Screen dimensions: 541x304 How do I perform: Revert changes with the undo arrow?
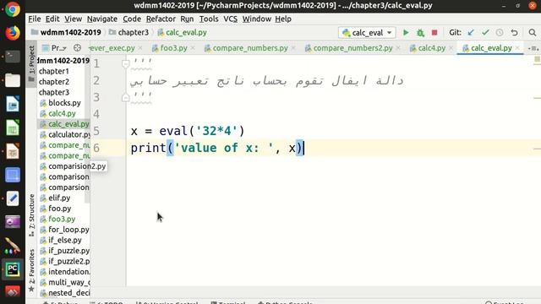[514, 33]
